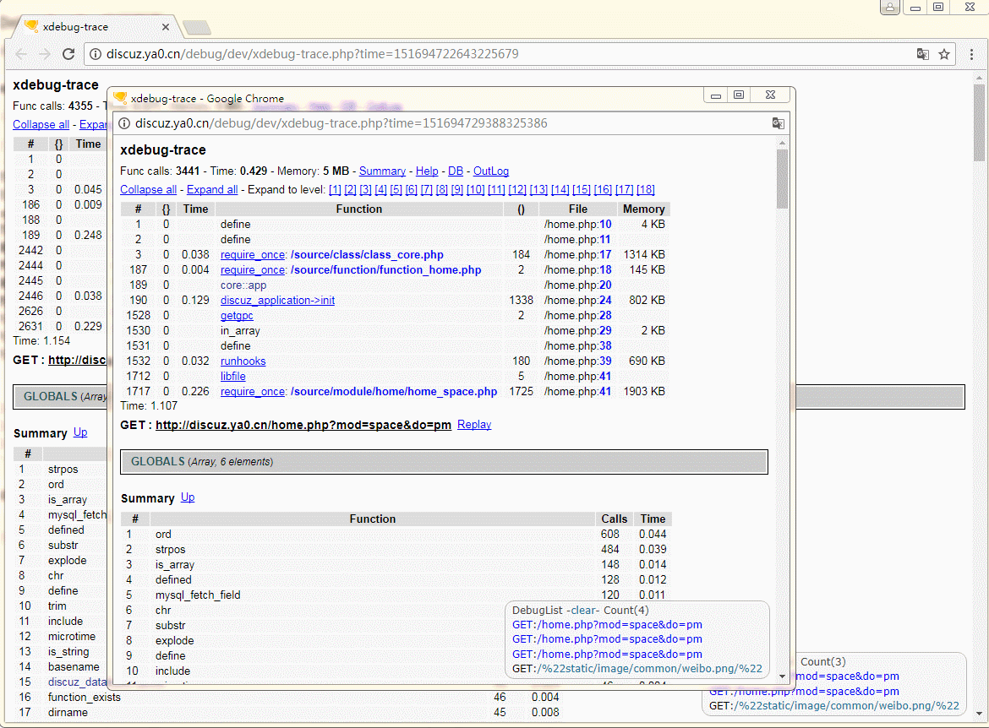Image resolution: width=989 pixels, height=728 pixels.
Task: Open Help link in popup header
Action: point(427,171)
